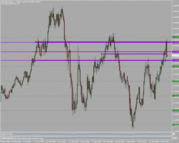Click the green 1.35000 level label
The width and height of the screenshot is (179, 143).
click(176, 81)
